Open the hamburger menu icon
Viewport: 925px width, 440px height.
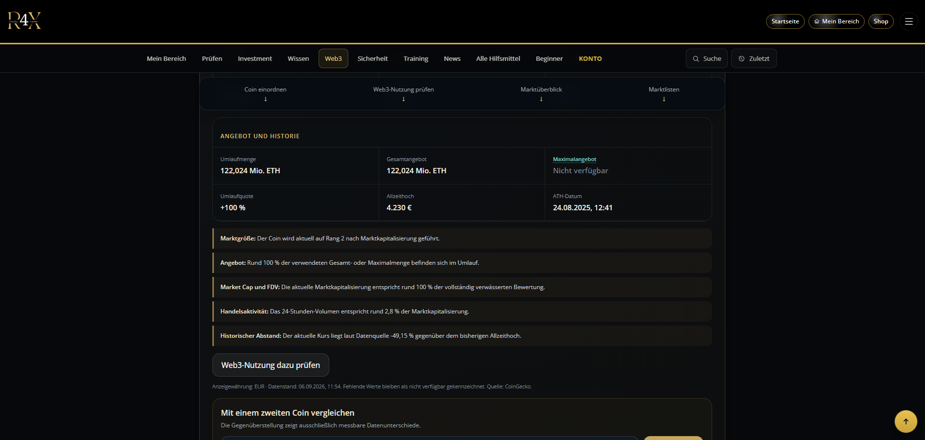click(909, 21)
